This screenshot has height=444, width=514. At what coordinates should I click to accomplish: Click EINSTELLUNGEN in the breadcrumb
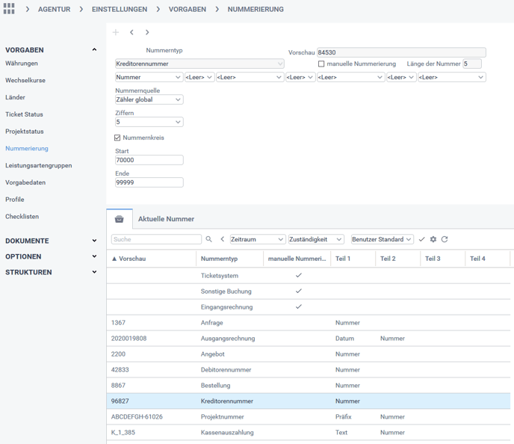[120, 10]
